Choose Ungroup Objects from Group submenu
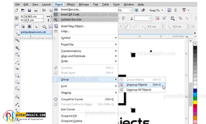206x124 pixels. (142, 85)
